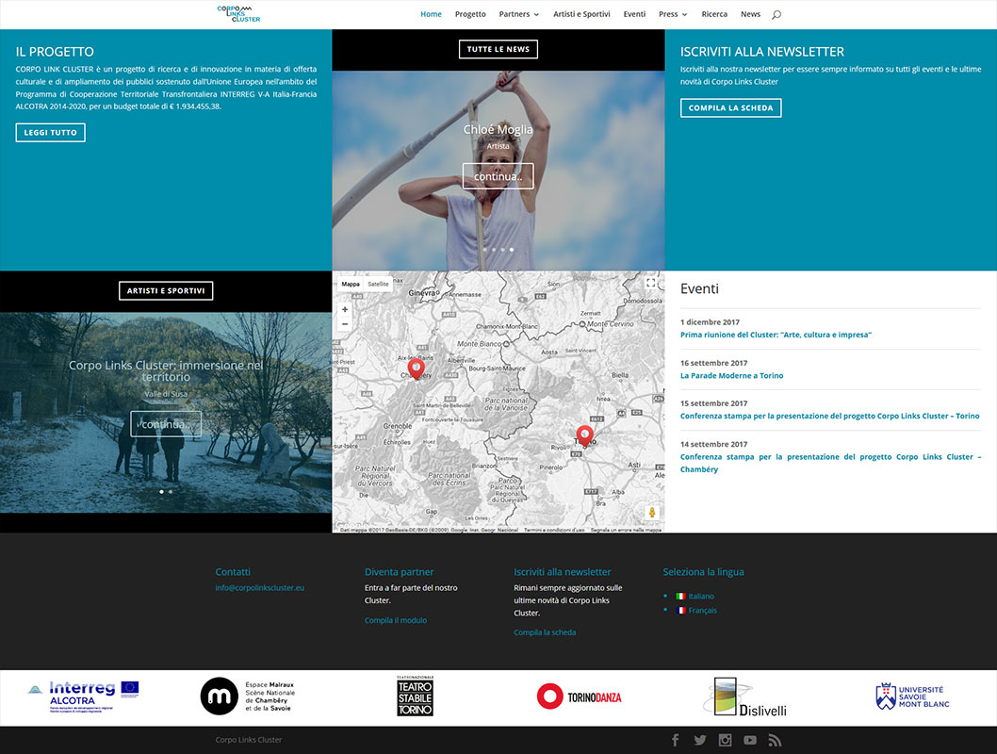The image size is (997, 754).
Task: Click Compila il modulo footer link
Action: point(396,620)
